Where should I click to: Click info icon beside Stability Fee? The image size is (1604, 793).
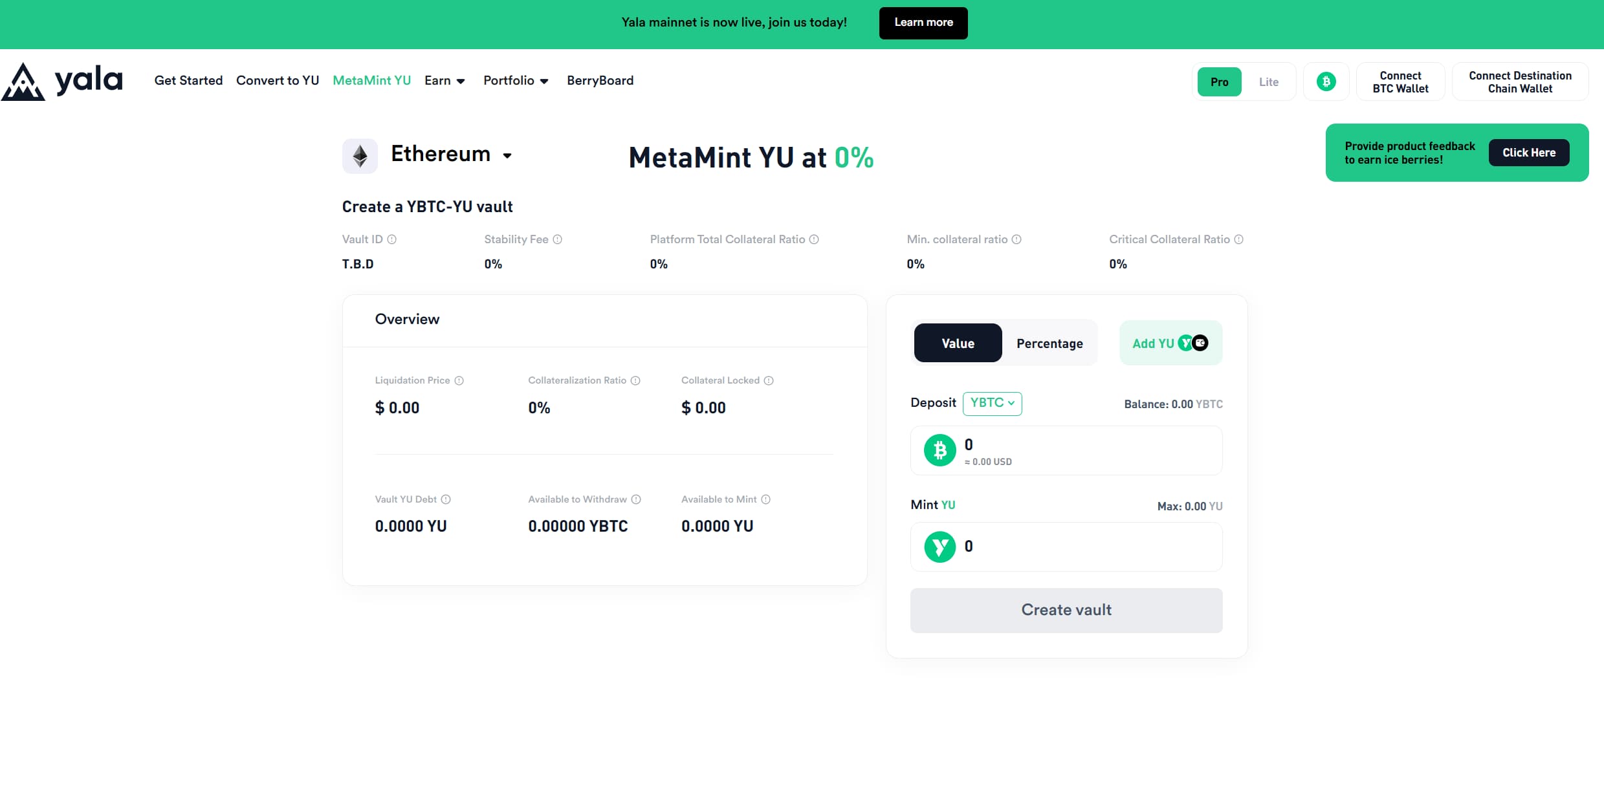(557, 239)
